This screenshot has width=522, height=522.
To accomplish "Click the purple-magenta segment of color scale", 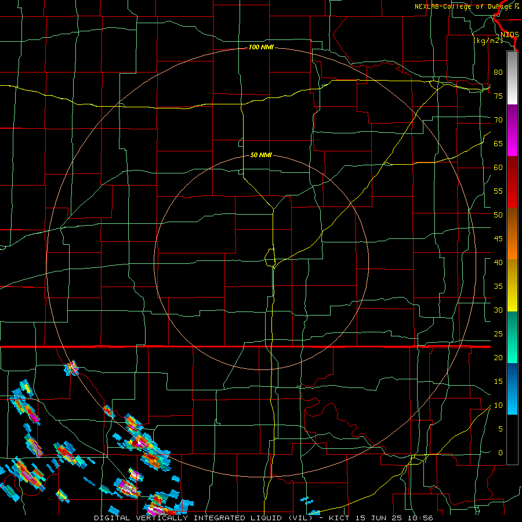I will [x=512, y=130].
